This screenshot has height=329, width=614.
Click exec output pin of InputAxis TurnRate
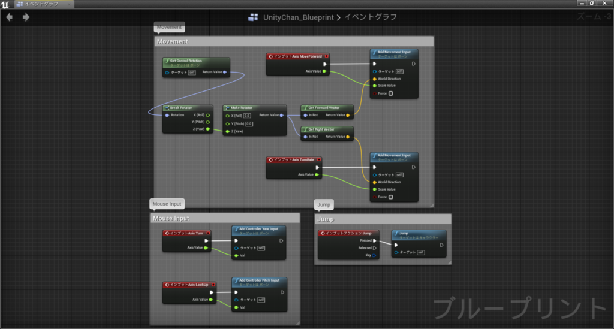[317, 167]
